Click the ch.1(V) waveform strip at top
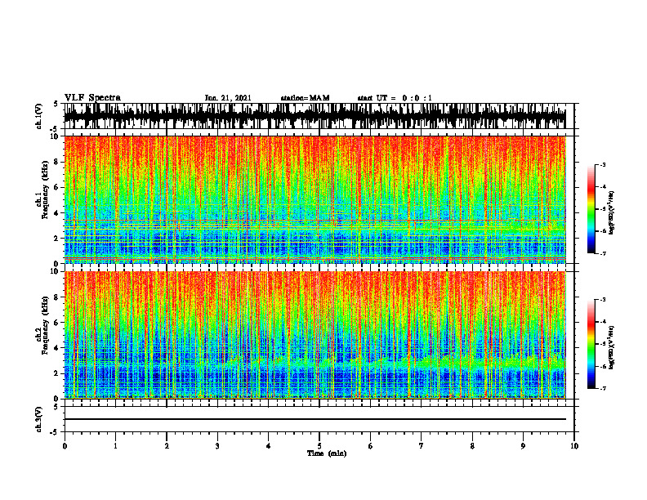 315,116
